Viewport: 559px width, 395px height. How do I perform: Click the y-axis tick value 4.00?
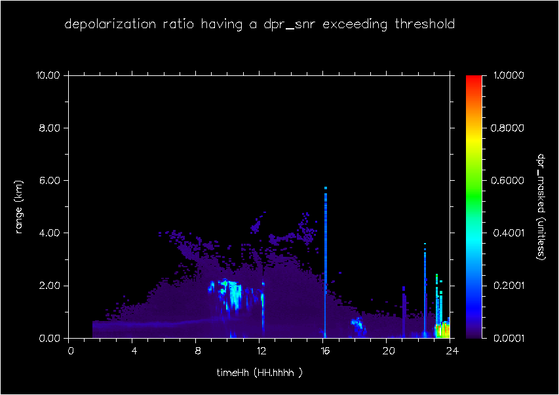coord(49,233)
